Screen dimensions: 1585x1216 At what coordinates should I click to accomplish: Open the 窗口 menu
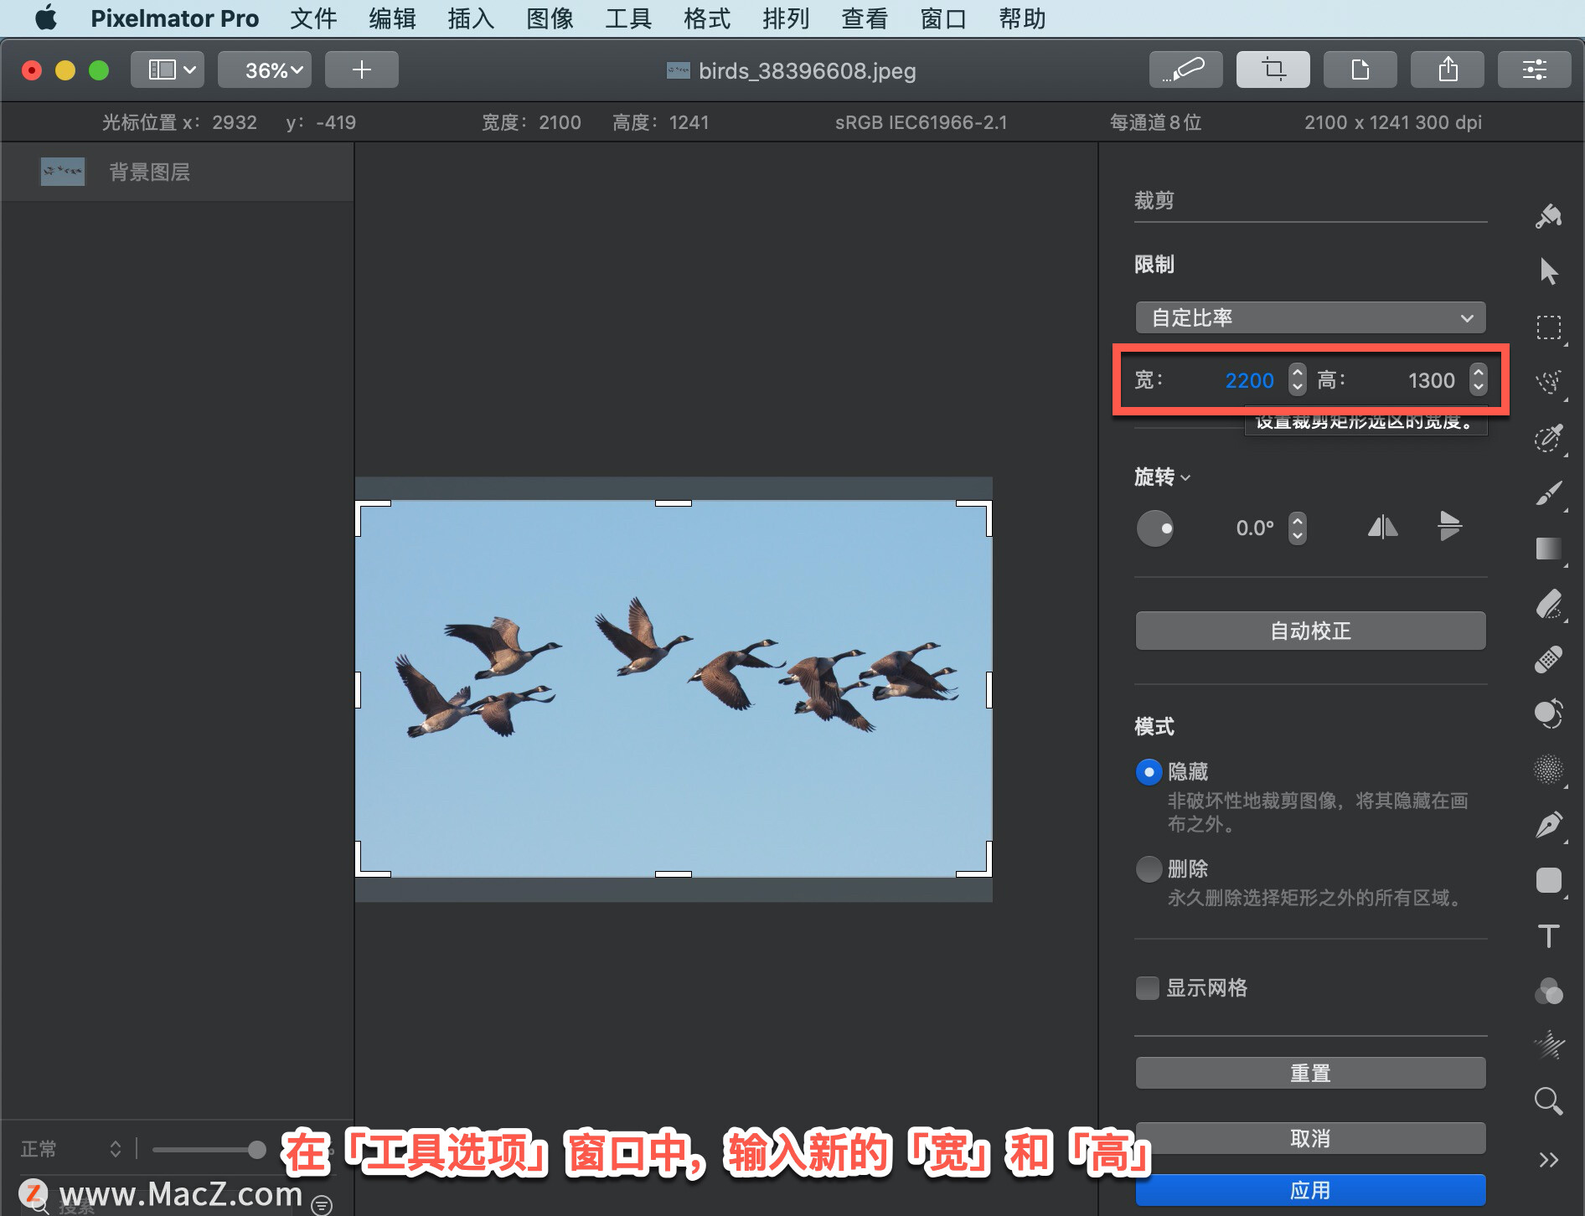943,18
